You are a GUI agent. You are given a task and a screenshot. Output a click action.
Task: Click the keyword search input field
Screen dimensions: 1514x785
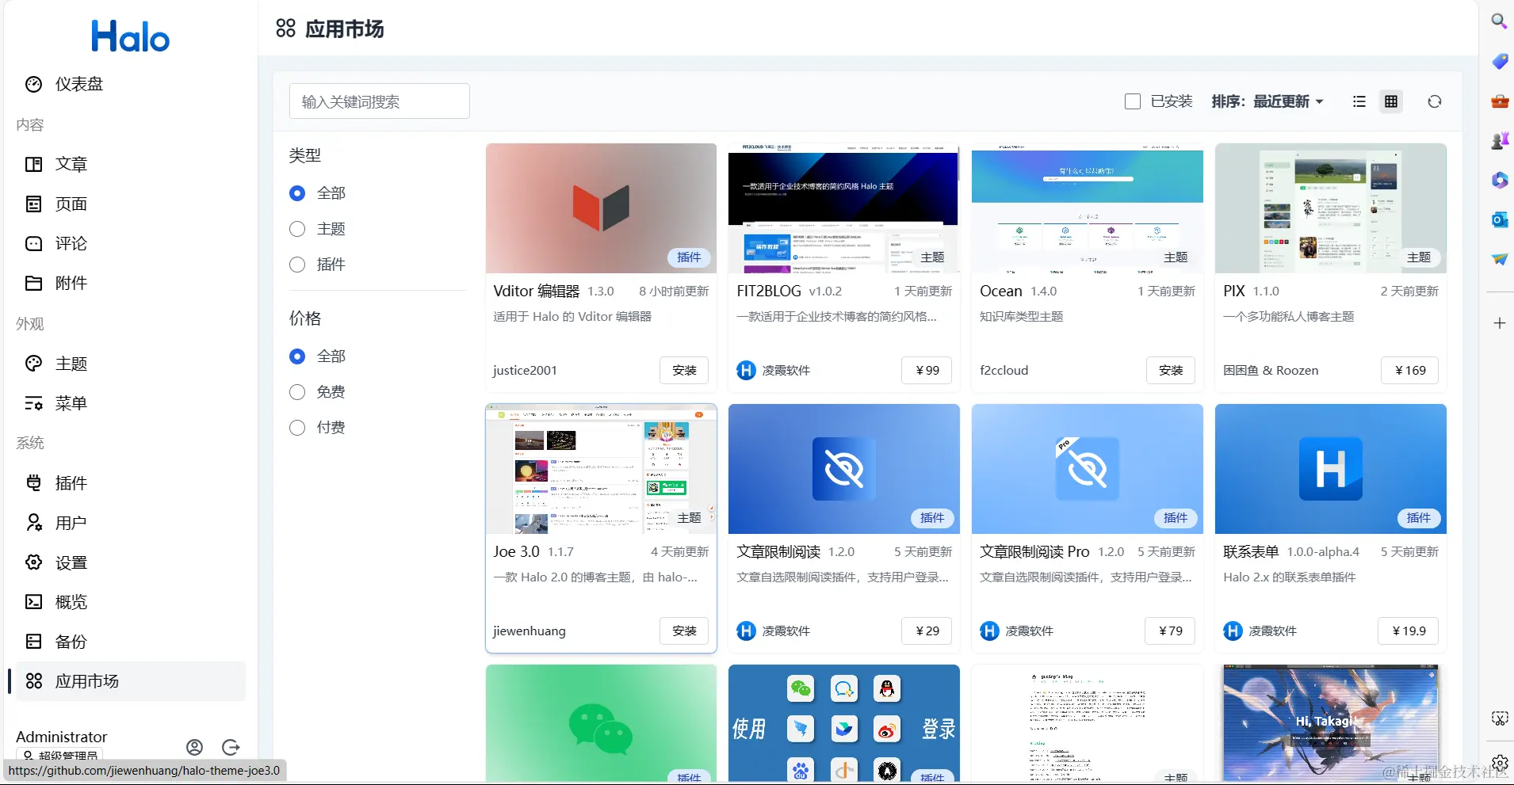coord(380,101)
